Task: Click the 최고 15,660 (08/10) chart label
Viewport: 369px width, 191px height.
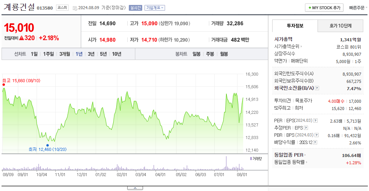Action: tap(21, 81)
